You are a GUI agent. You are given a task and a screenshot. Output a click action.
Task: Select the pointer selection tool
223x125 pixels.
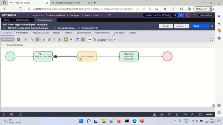tap(32, 40)
